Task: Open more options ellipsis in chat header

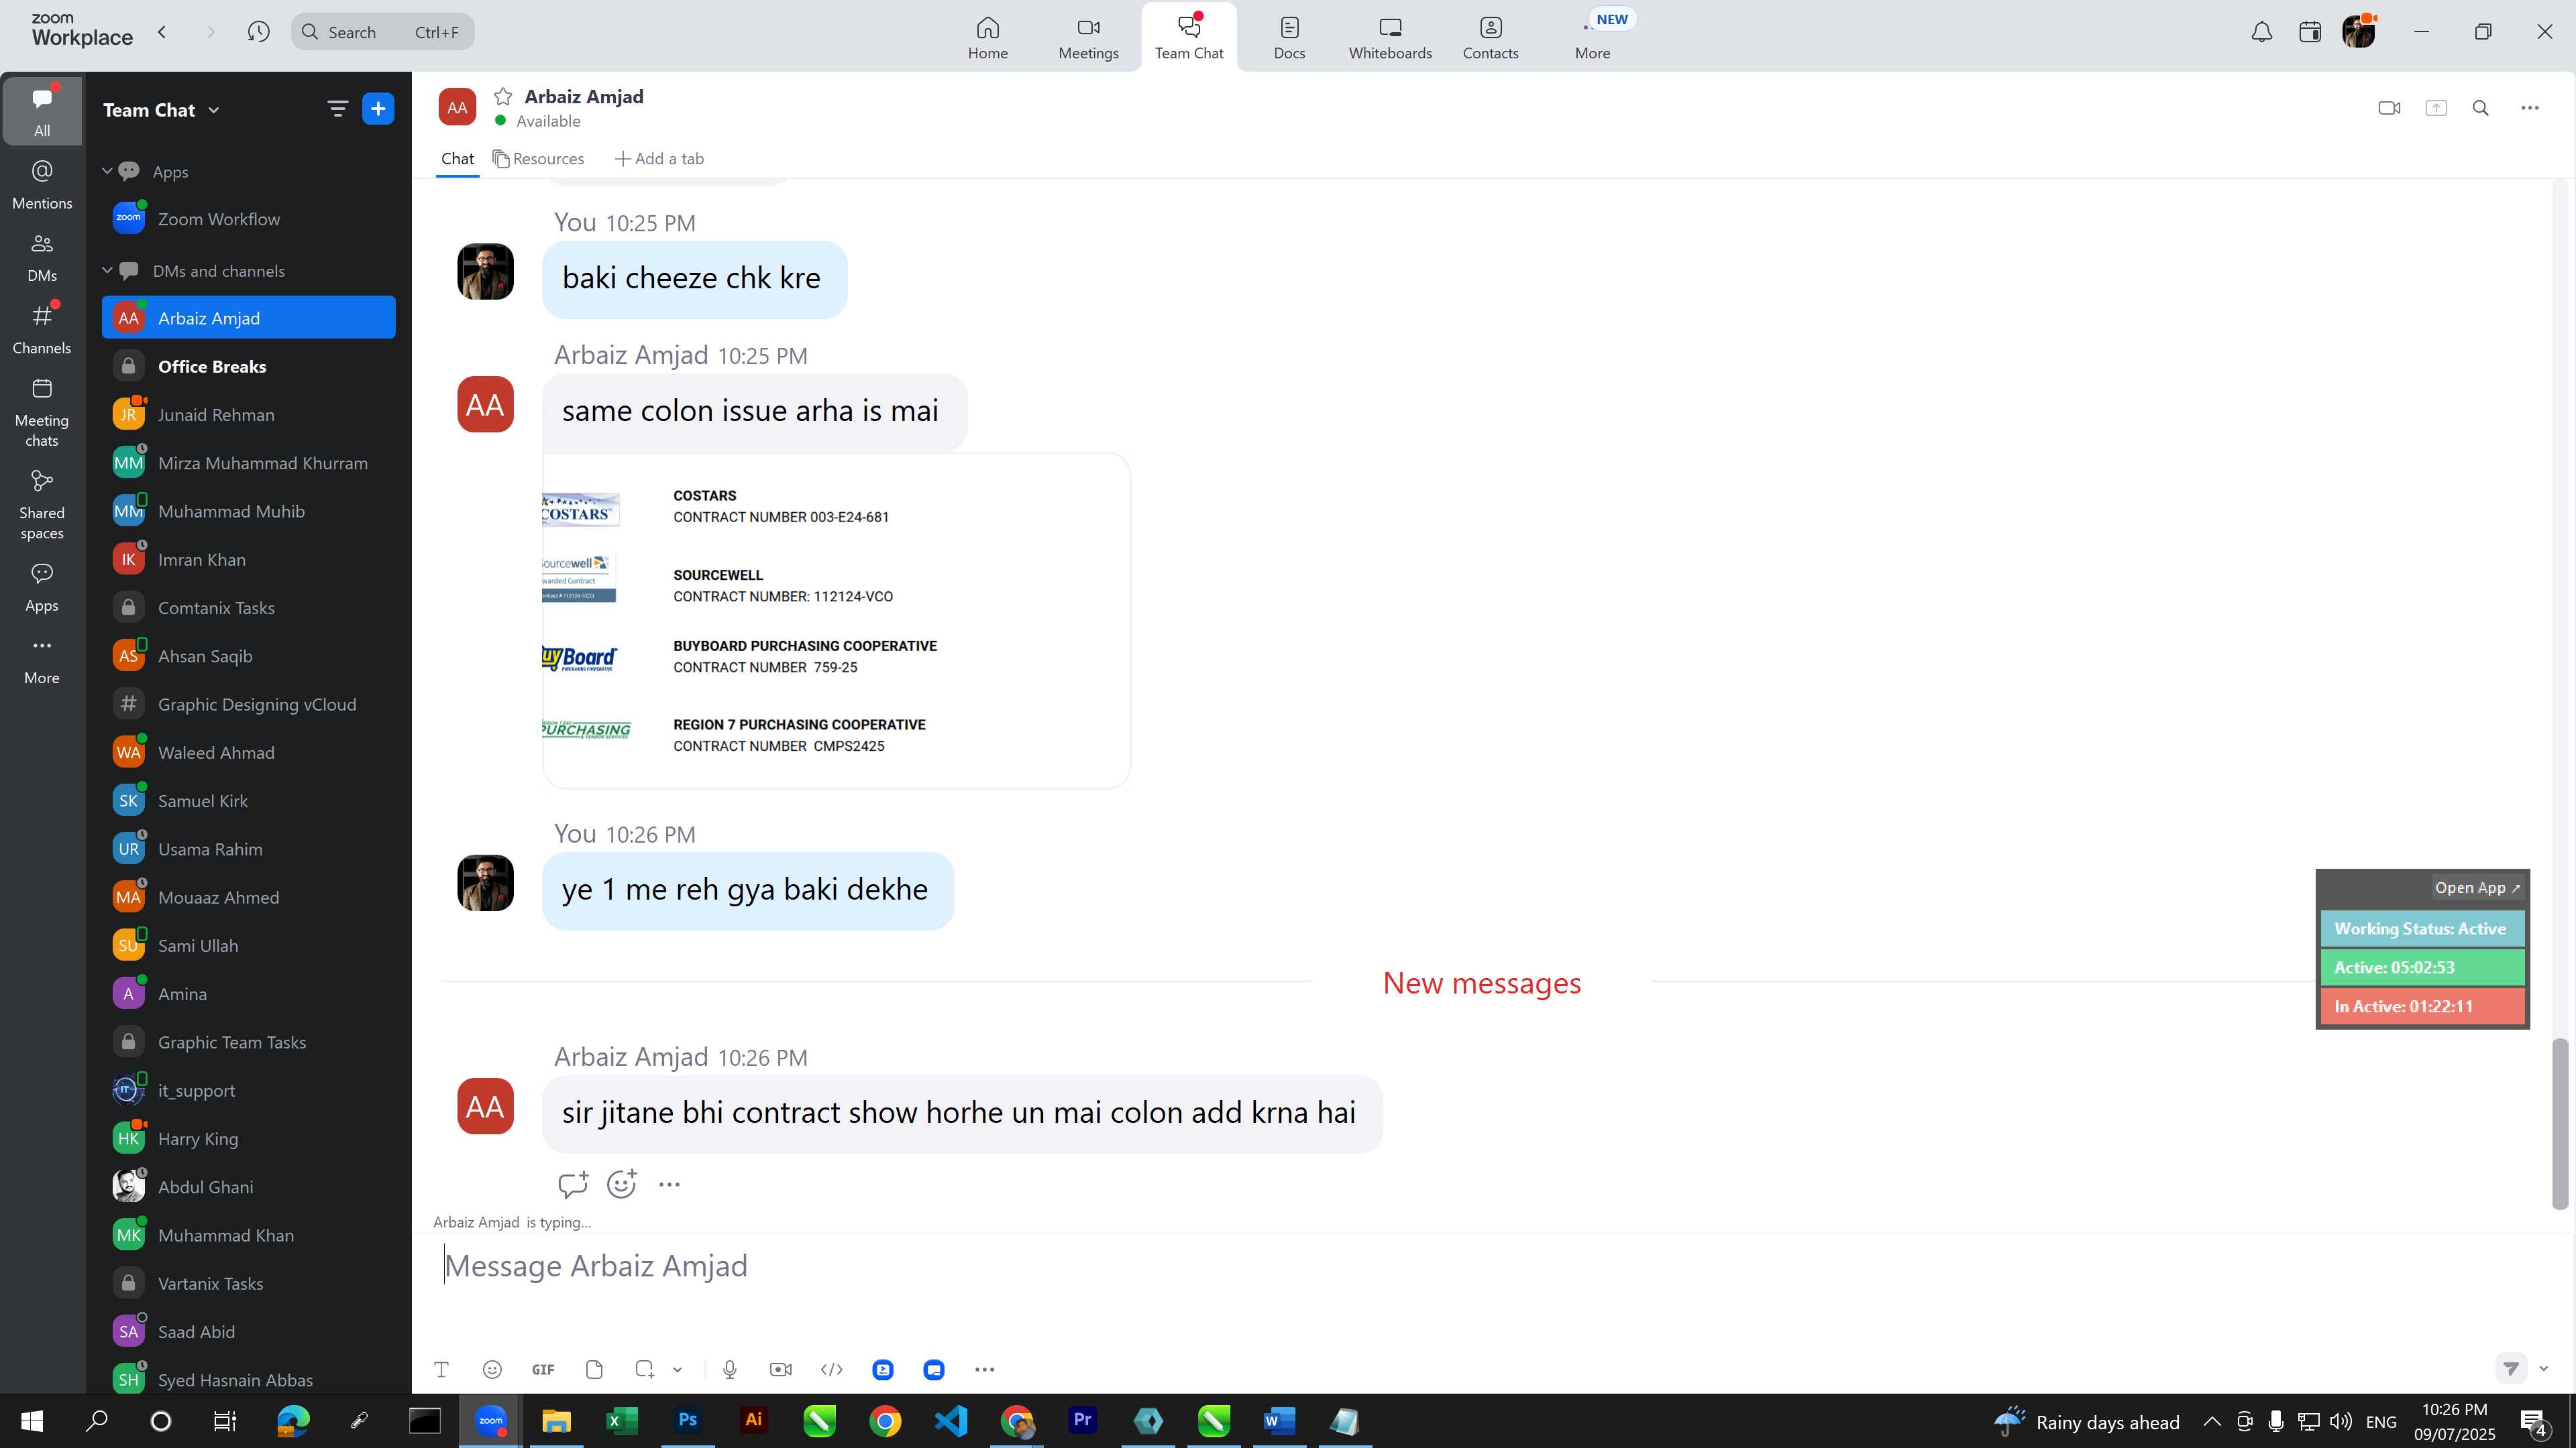Action: point(2530,108)
